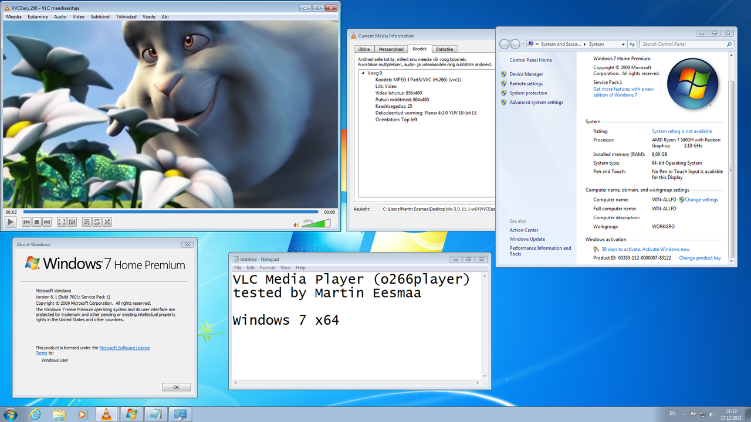The width and height of the screenshot is (751, 422).
Task: Open the Audio menu in VLC
Action: pos(60,16)
